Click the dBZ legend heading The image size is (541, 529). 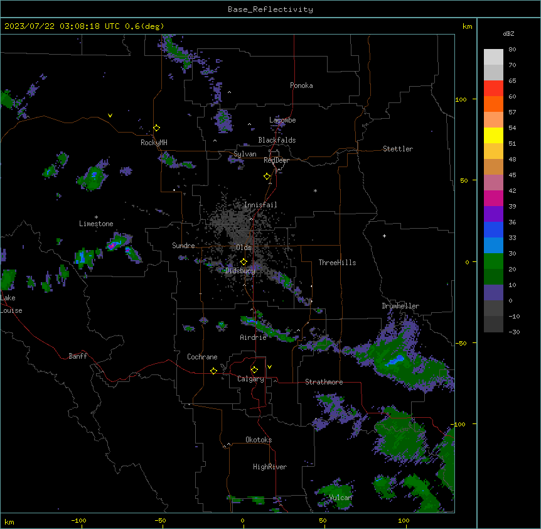click(x=508, y=33)
